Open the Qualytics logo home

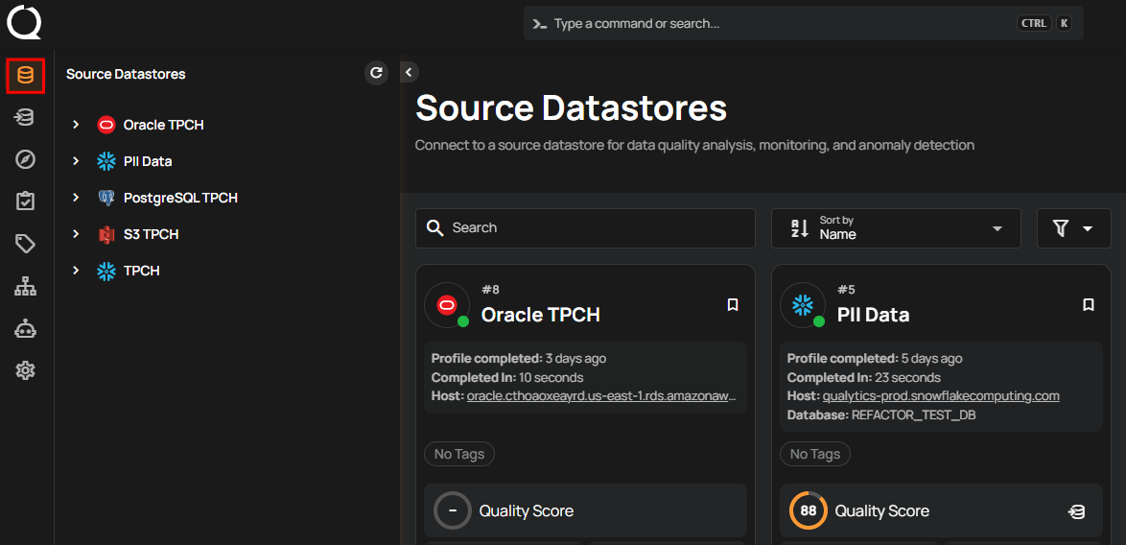click(24, 22)
